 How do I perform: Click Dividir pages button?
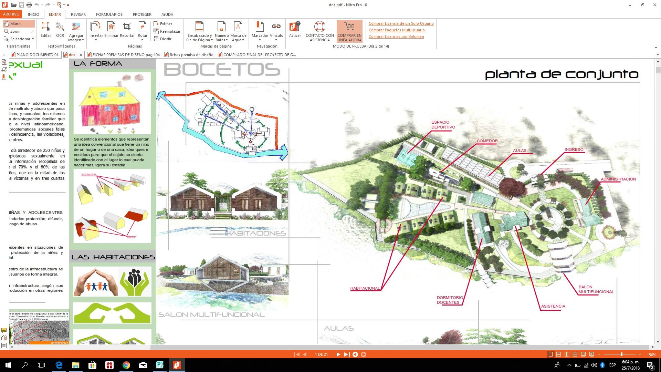(163, 39)
